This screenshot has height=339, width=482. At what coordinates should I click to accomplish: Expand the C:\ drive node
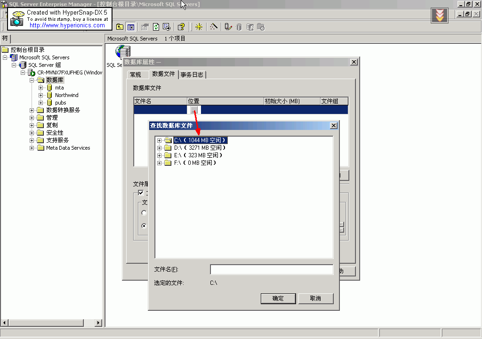[x=159, y=140]
